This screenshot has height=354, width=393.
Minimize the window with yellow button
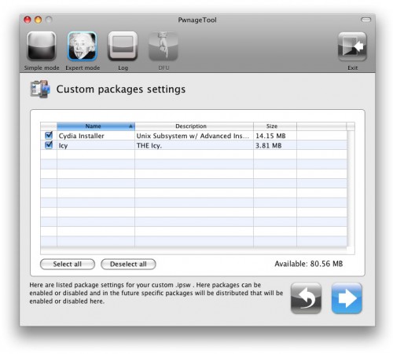[x=39, y=20]
